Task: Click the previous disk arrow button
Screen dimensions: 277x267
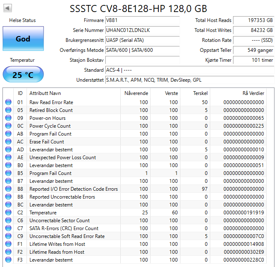Action: [x=8, y=8]
